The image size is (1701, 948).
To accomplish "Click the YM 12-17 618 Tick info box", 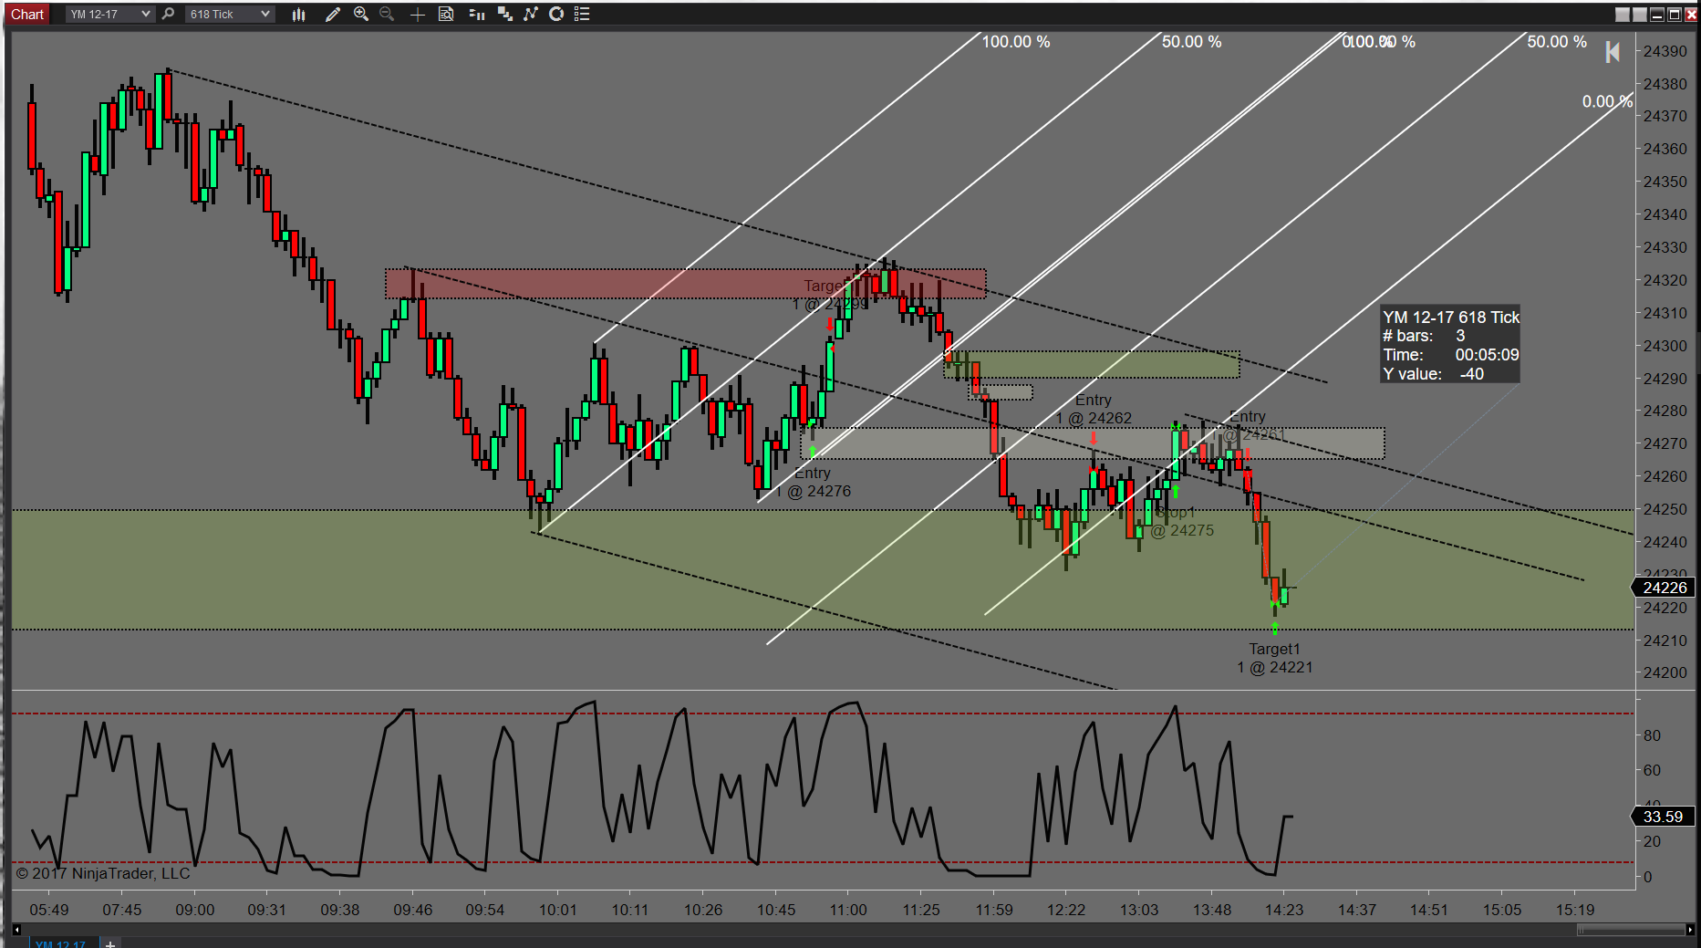I will coord(1450,345).
